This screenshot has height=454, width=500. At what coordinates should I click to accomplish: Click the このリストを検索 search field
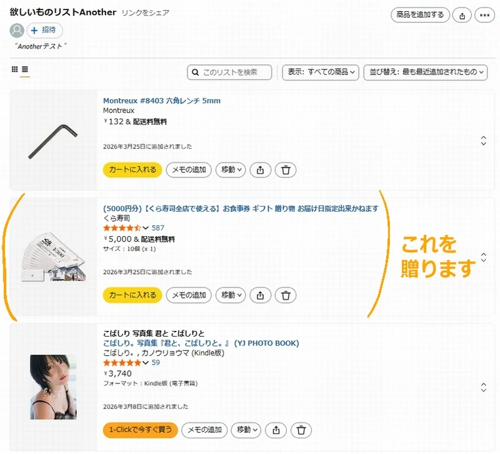[229, 72]
